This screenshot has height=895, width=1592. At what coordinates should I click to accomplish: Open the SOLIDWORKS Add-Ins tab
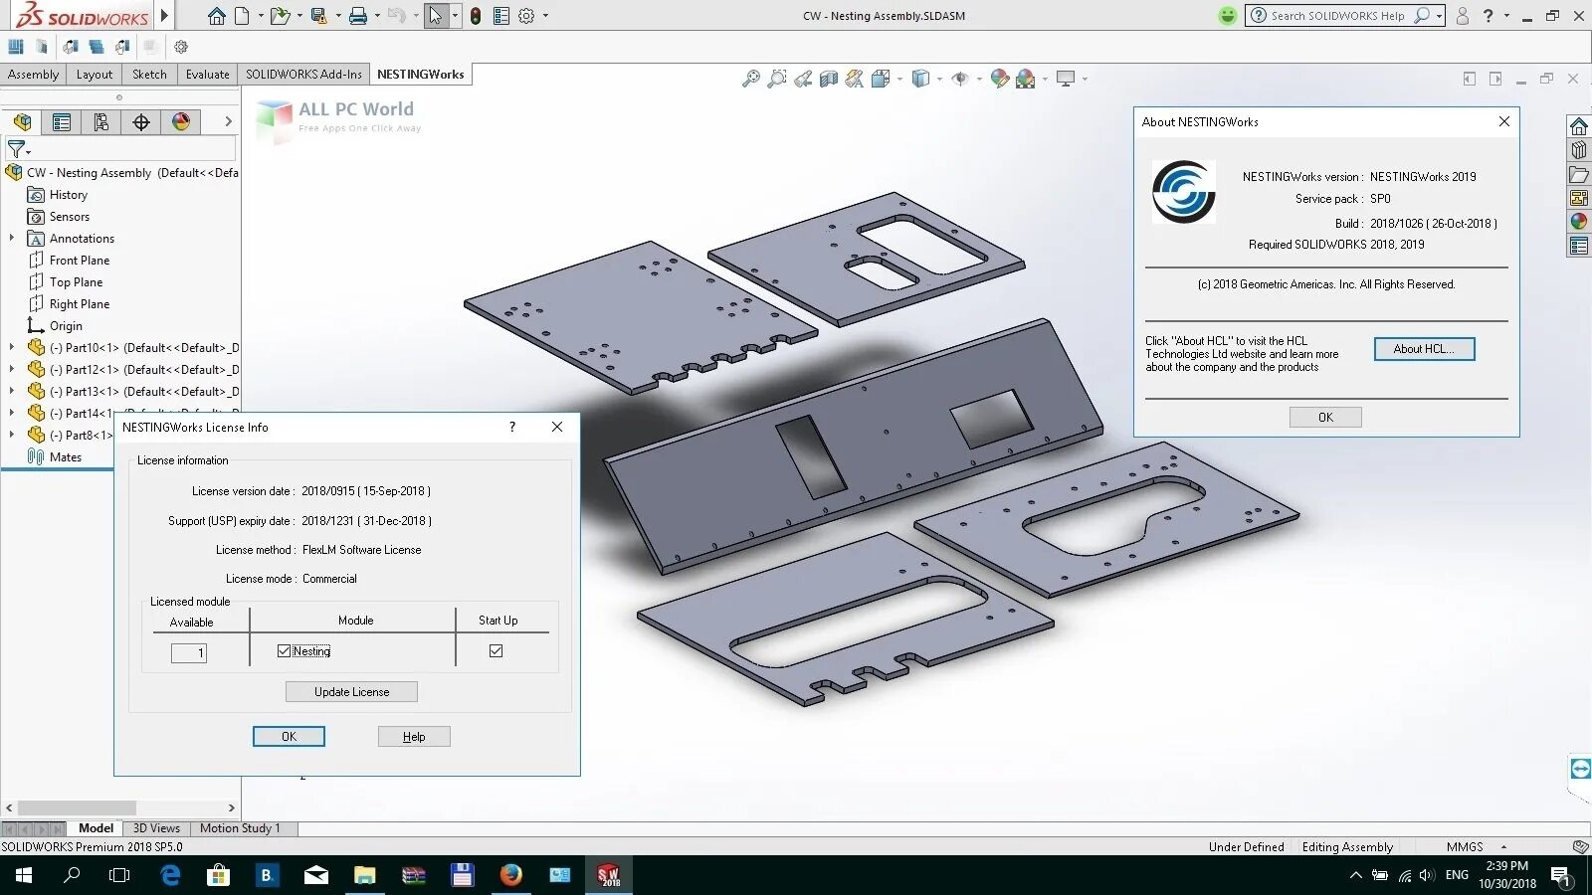pos(303,75)
